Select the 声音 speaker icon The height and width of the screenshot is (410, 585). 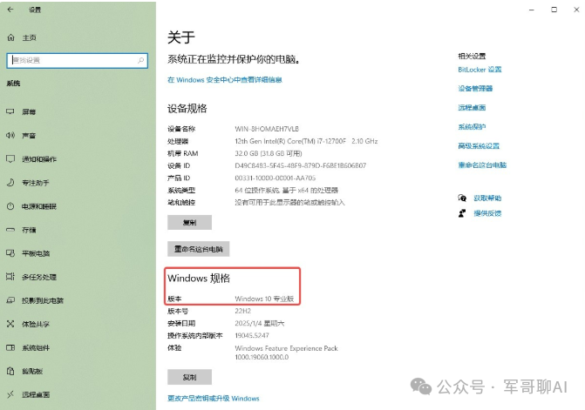coord(10,136)
